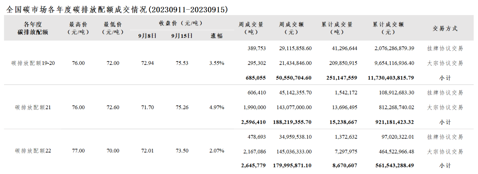Viewport: 478px width, 174px height.
Task: Click the 涨幅 column header
Action: tap(216, 36)
